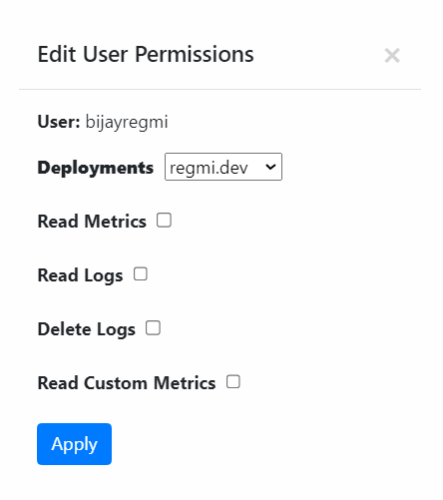Tick the Read Logs checkbox
The image size is (443, 500).
[141, 274]
